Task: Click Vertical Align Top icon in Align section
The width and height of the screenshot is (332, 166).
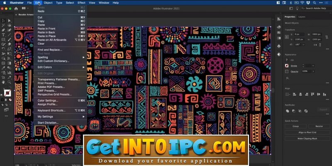Action: [x=312, y=95]
